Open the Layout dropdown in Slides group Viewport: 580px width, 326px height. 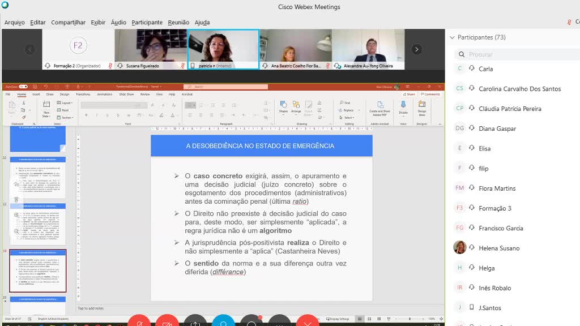[x=65, y=103]
